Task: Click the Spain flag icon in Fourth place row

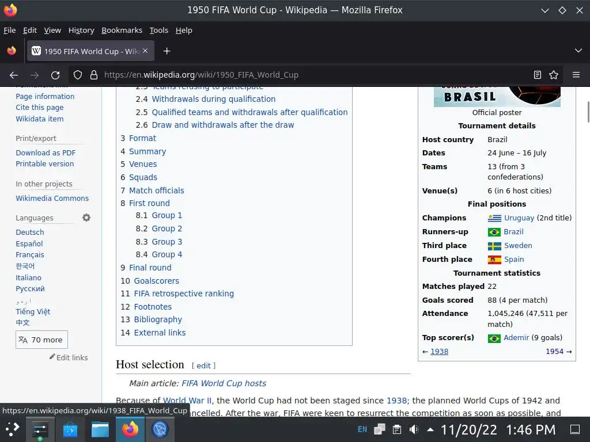Action: (494, 260)
